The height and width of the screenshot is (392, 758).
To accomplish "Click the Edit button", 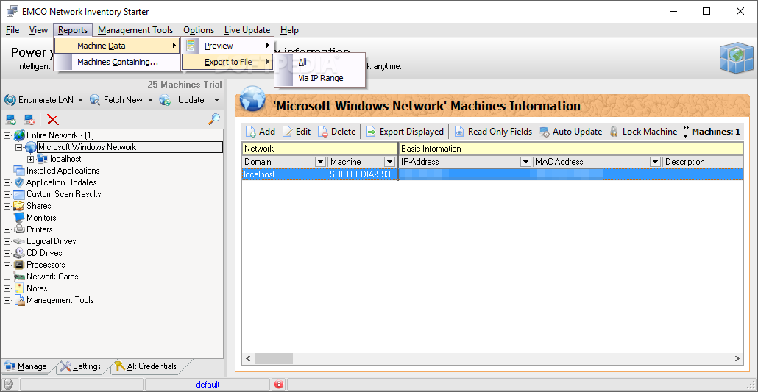I will click(x=297, y=132).
